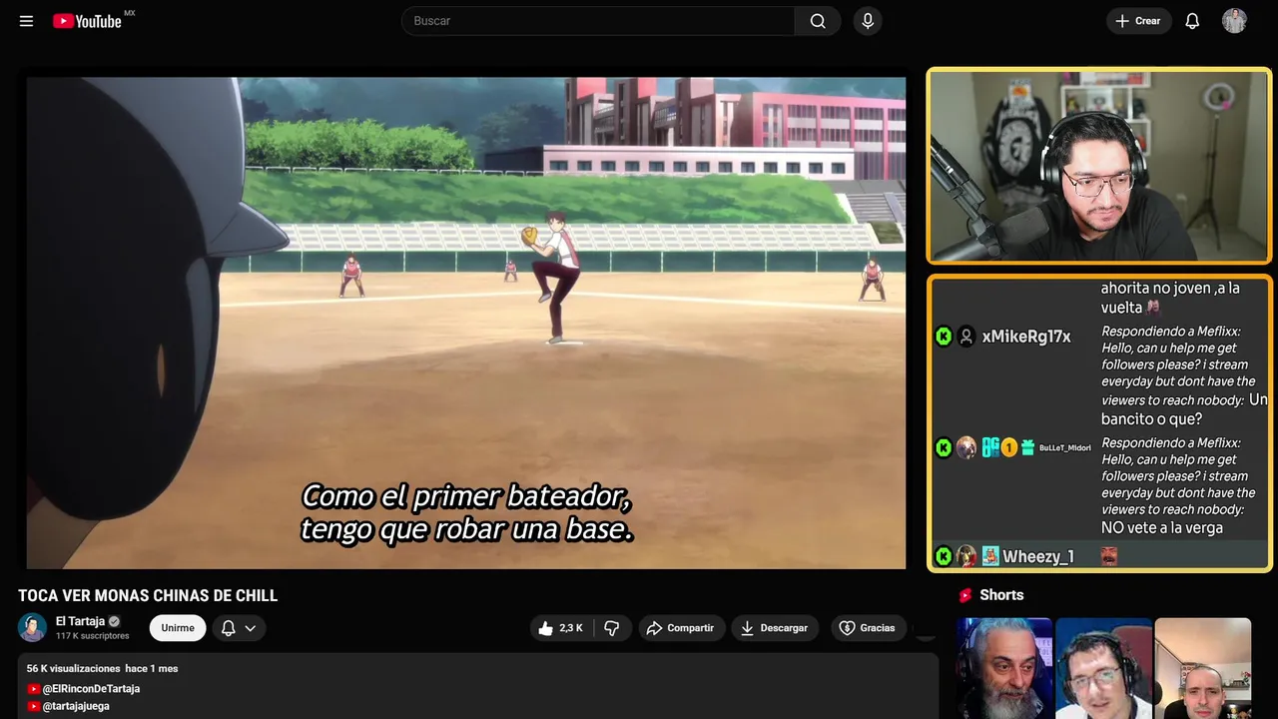Click the '117 K suscriptores' text
1278x719 pixels.
[93, 636]
